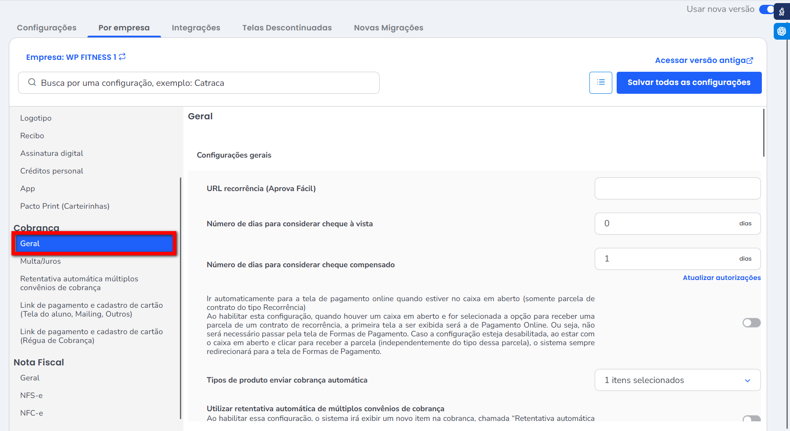Open the AI assistant swirl icon
Viewport: 790px width, 431px height.
tap(782, 31)
